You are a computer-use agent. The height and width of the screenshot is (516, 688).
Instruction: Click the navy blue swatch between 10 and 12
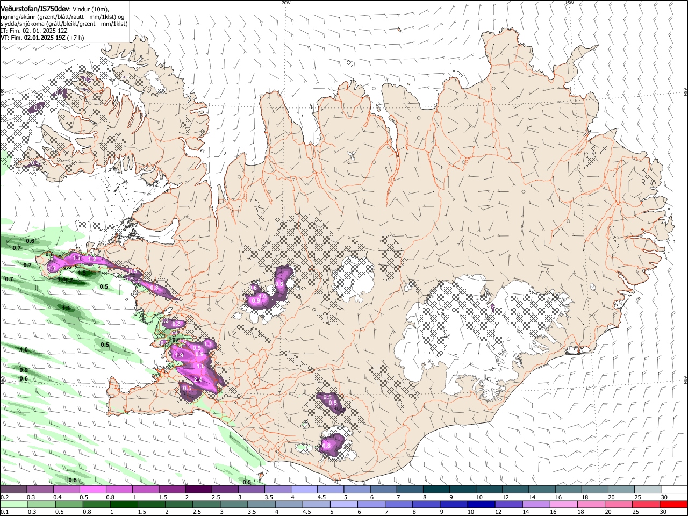pyautogui.click(x=481, y=504)
